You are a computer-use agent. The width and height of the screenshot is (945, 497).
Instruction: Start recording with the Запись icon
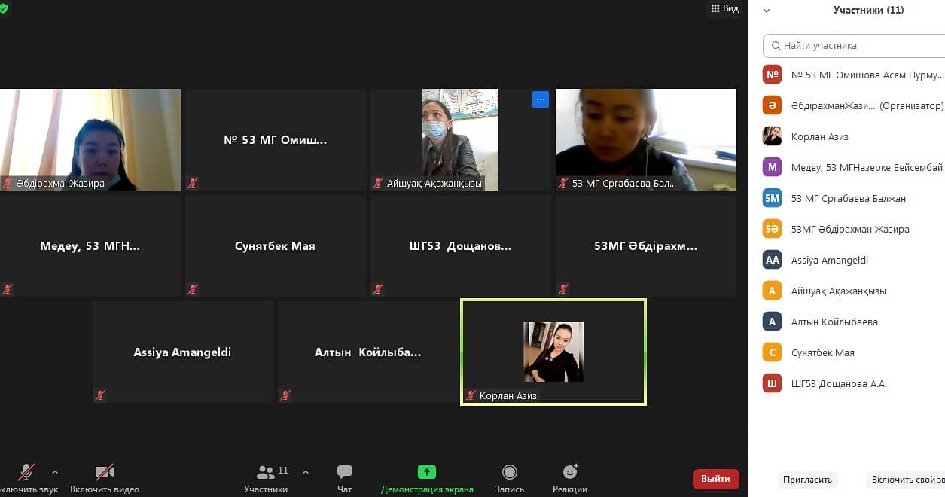509,472
